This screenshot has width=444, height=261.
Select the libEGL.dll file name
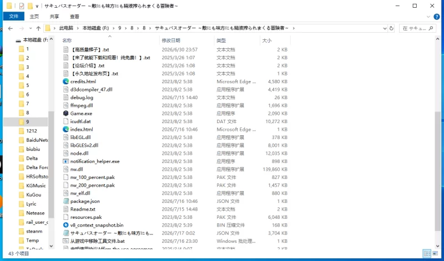click(x=80, y=137)
